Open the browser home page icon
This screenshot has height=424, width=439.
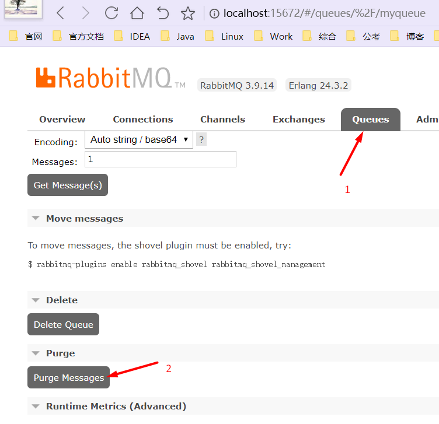pyautogui.click(x=137, y=13)
